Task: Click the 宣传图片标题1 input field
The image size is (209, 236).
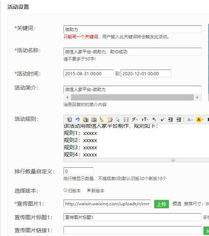Action: [133, 217]
